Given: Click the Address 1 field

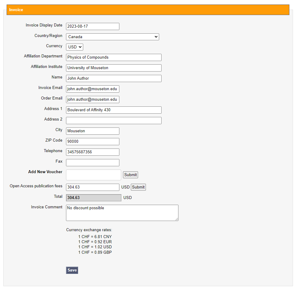Looking at the screenshot, I should (114, 110).
